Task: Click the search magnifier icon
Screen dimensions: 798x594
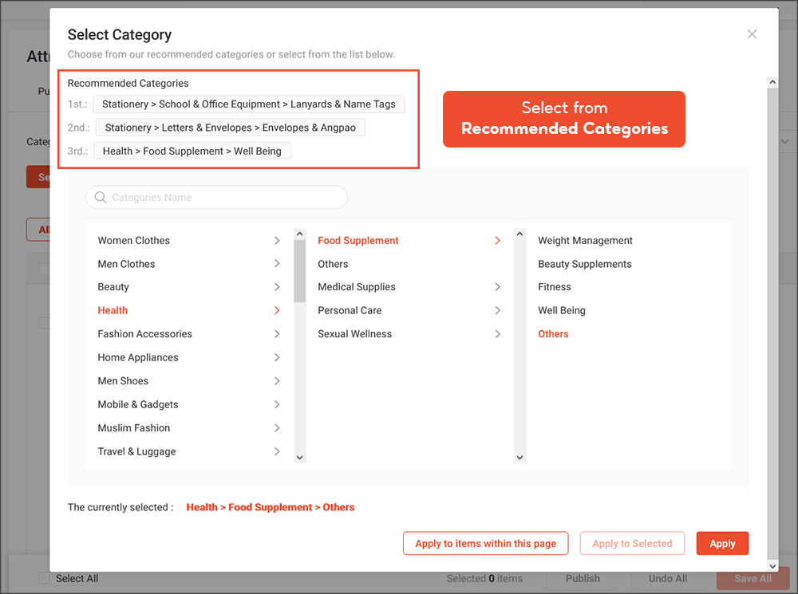Action: click(100, 197)
